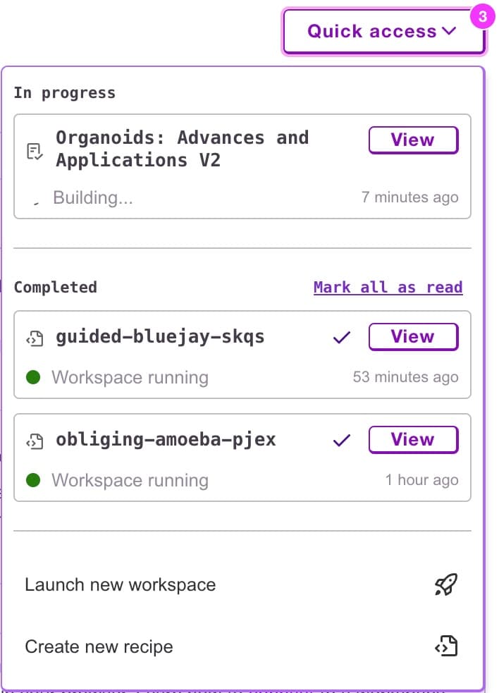Toggle read checkmark on guided-bluejay-skqs
Viewport: 499px width, 693px height.
342,338
